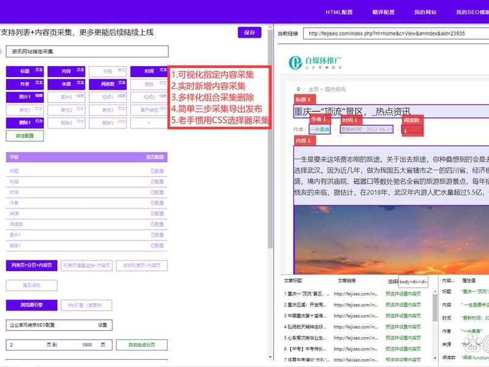
Task: Toggle the 图片1 链接 field button
Action: pos(25,97)
